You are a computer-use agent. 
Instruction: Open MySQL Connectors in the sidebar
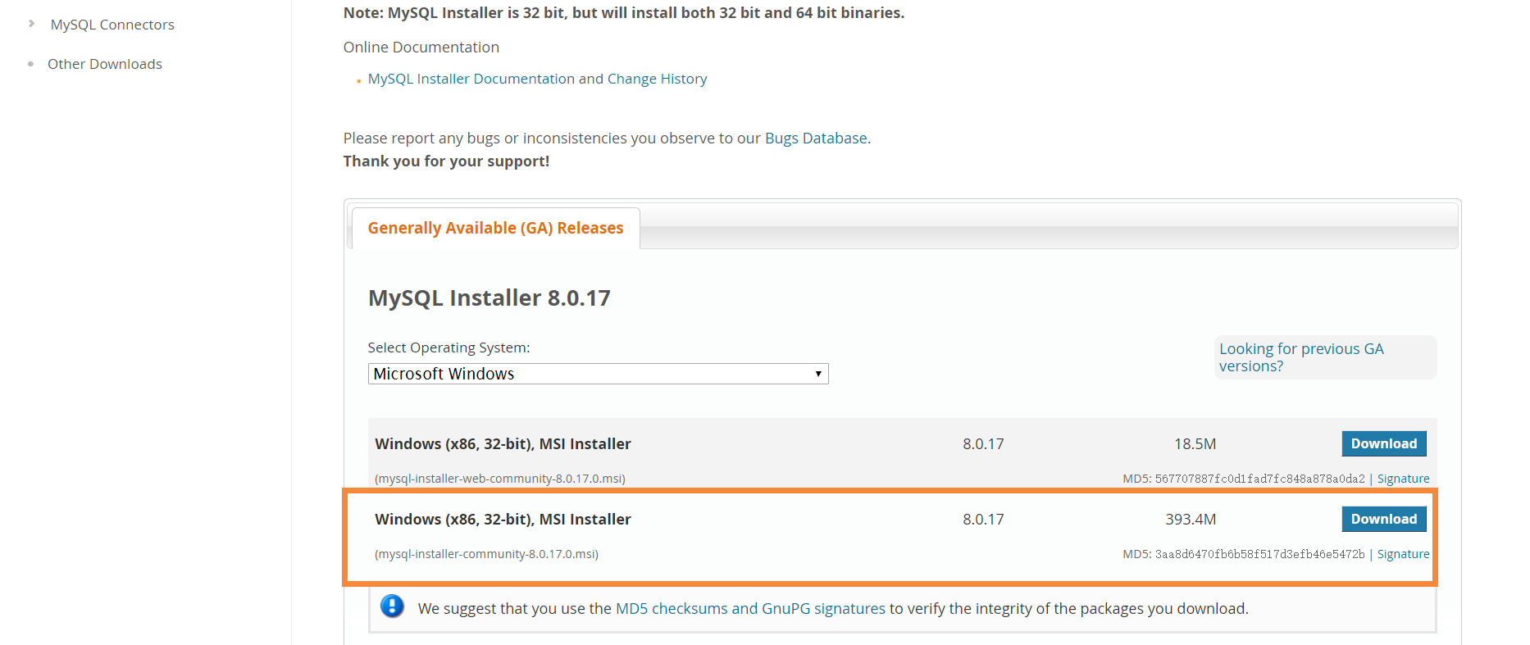[x=112, y=25]
